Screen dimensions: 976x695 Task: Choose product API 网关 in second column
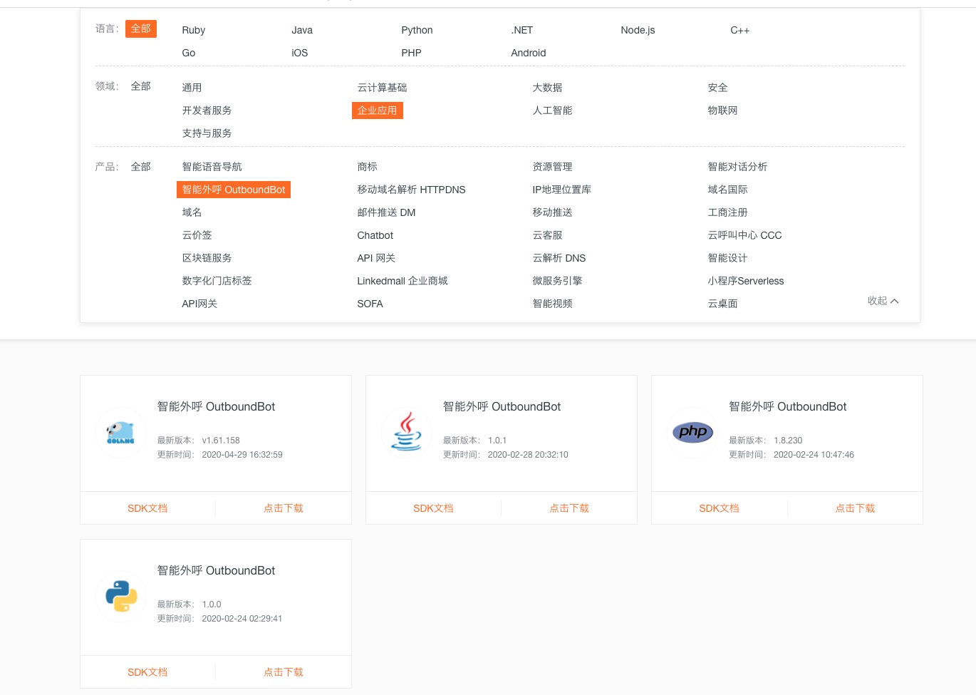(376, 258)
